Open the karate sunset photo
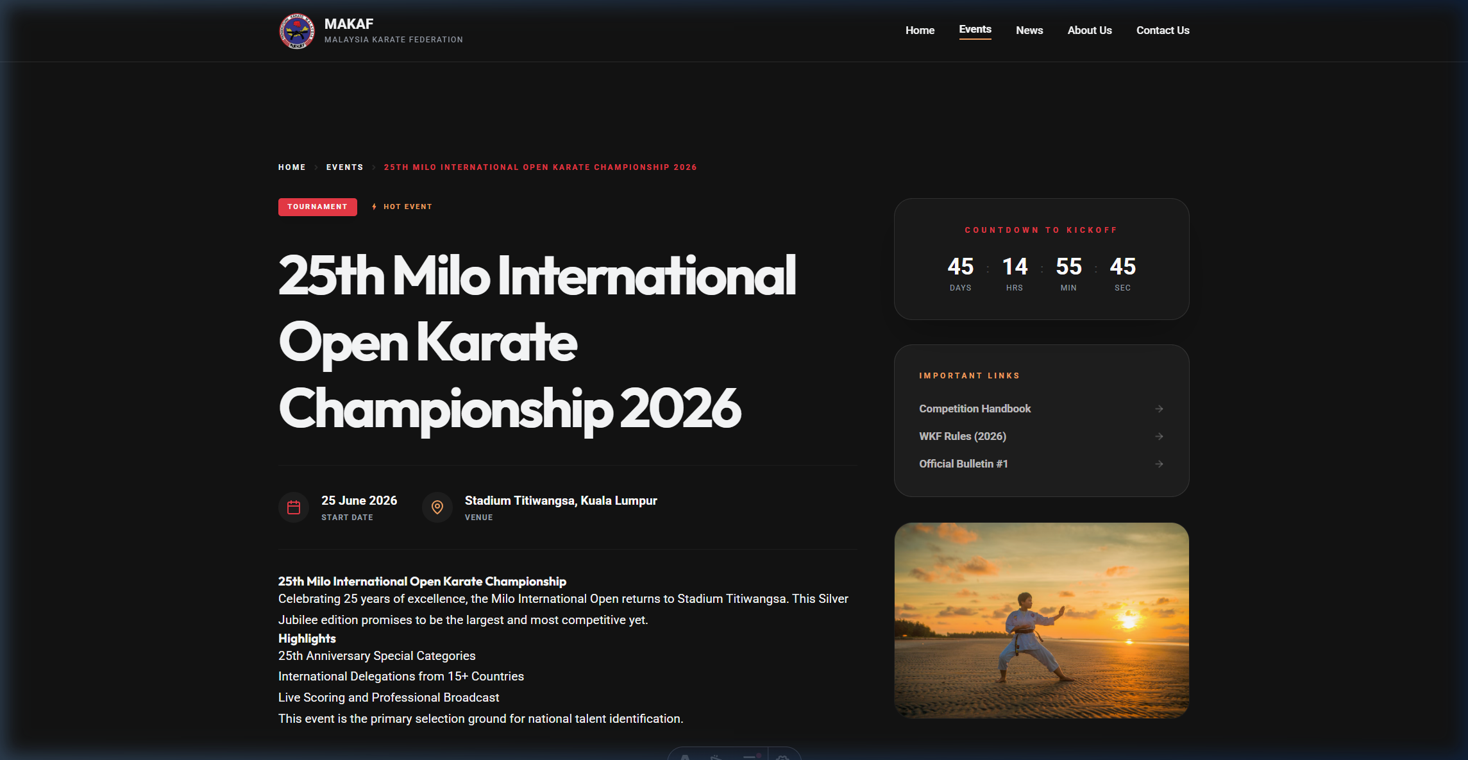Viewport: 1468px width, 760px height. click(x=1042, y=620)
